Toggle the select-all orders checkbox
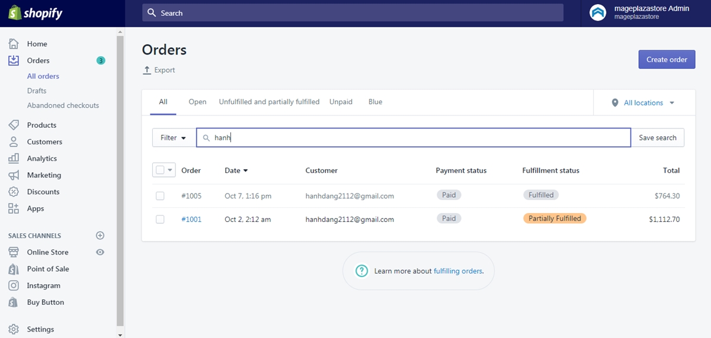This screenshot has width=711, height=338. coord(160,170)
